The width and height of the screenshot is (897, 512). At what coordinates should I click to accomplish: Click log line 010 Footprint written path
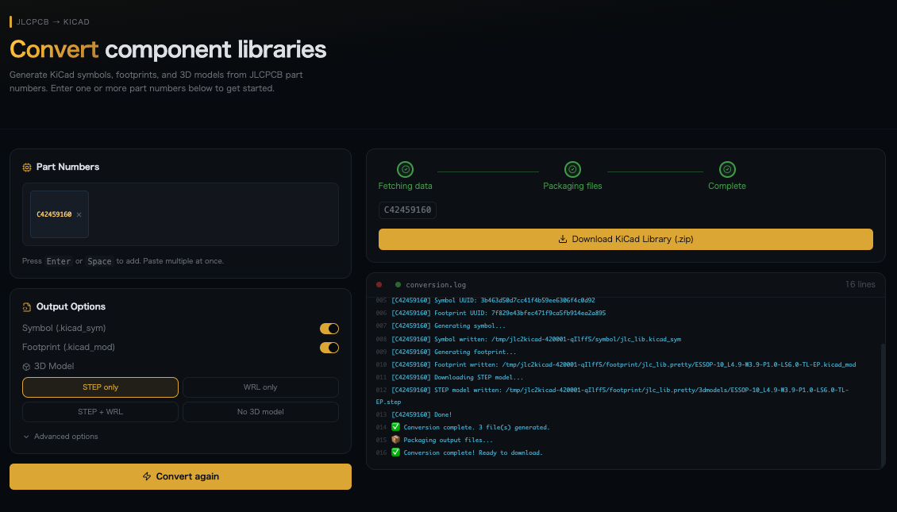[x=624, y=364]
